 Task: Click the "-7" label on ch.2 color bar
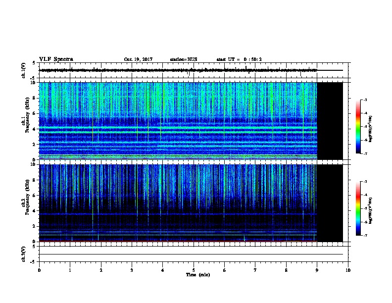pos(365,236)
